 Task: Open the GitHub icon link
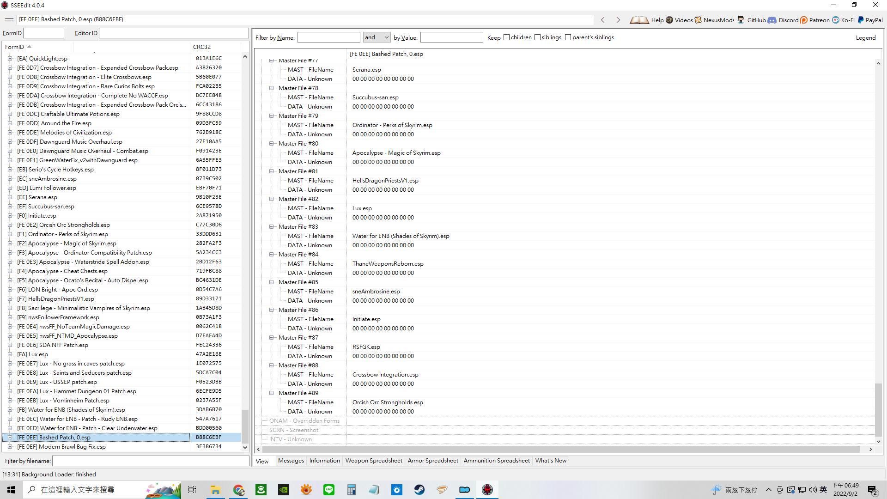pyautogui.click(x=741, y=20)
